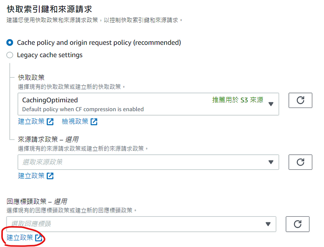Refresh the origin request policy list
324x247 pixels.
pos(300,162)
